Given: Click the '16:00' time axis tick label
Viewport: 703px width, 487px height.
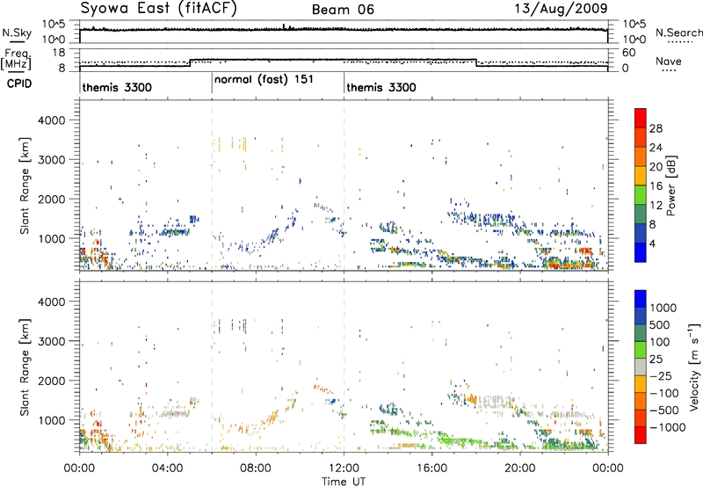Looking at the screenshot, I should 431,469.
